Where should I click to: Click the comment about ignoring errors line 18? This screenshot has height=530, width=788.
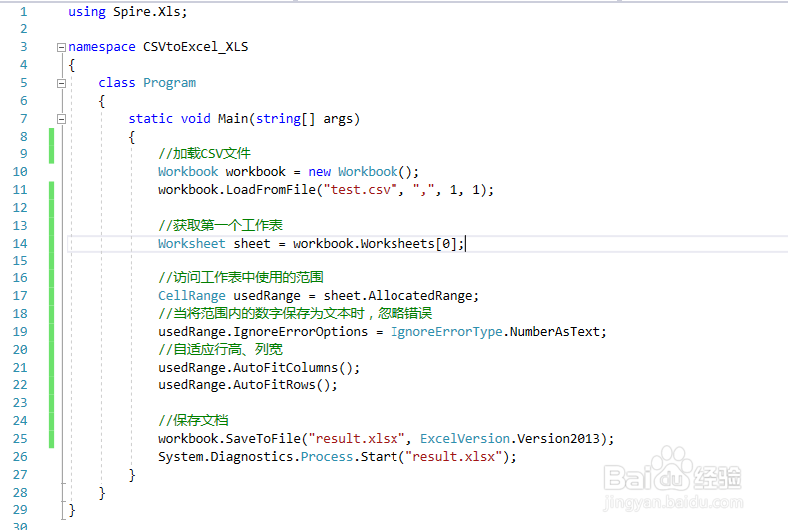(x=295, y=314)
